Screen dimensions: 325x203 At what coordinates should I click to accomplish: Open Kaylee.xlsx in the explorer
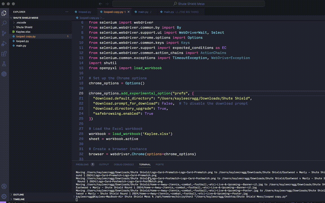click(x=23, y=32)
